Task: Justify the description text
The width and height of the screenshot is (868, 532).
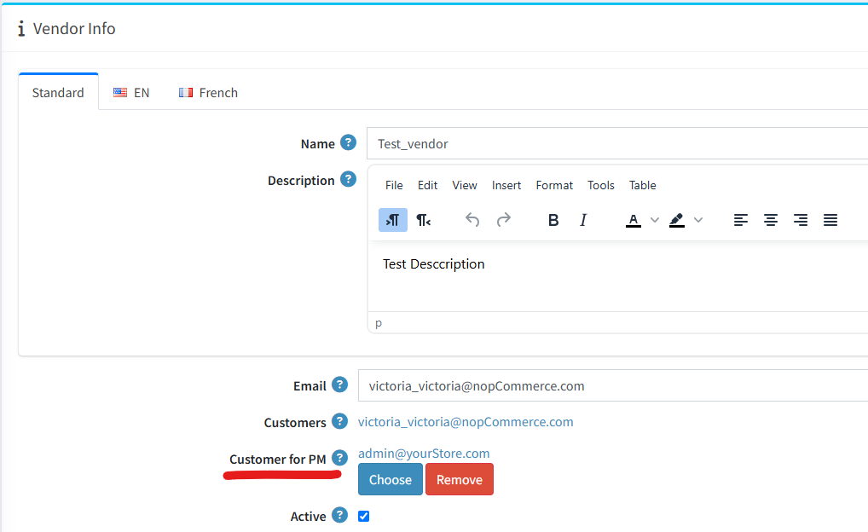Action: tap(830, 220)
